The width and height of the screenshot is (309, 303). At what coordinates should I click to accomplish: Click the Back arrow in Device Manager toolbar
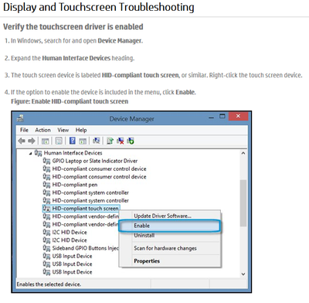click(22, 141)
